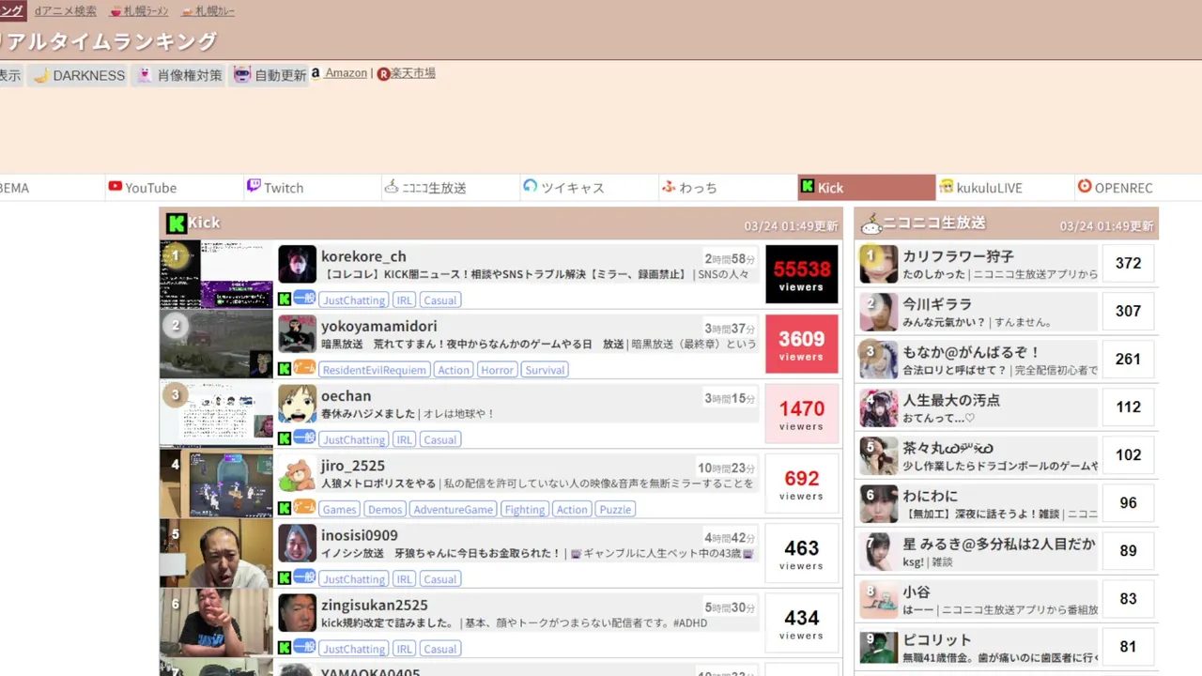Click 小谷 avatar icon
This screenshot has height=676, width=1202.
[x=879, y=600]
